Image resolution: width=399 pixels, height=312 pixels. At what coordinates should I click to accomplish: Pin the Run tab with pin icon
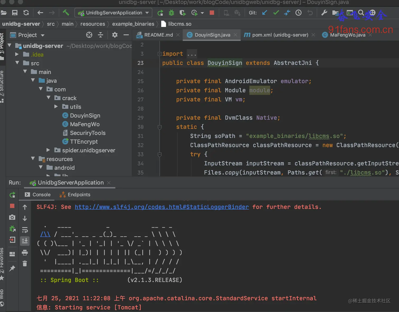point(12,268)
